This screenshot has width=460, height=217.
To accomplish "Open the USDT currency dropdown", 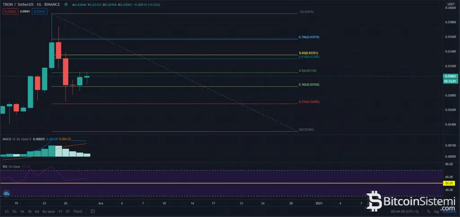I will coord(449,3).
